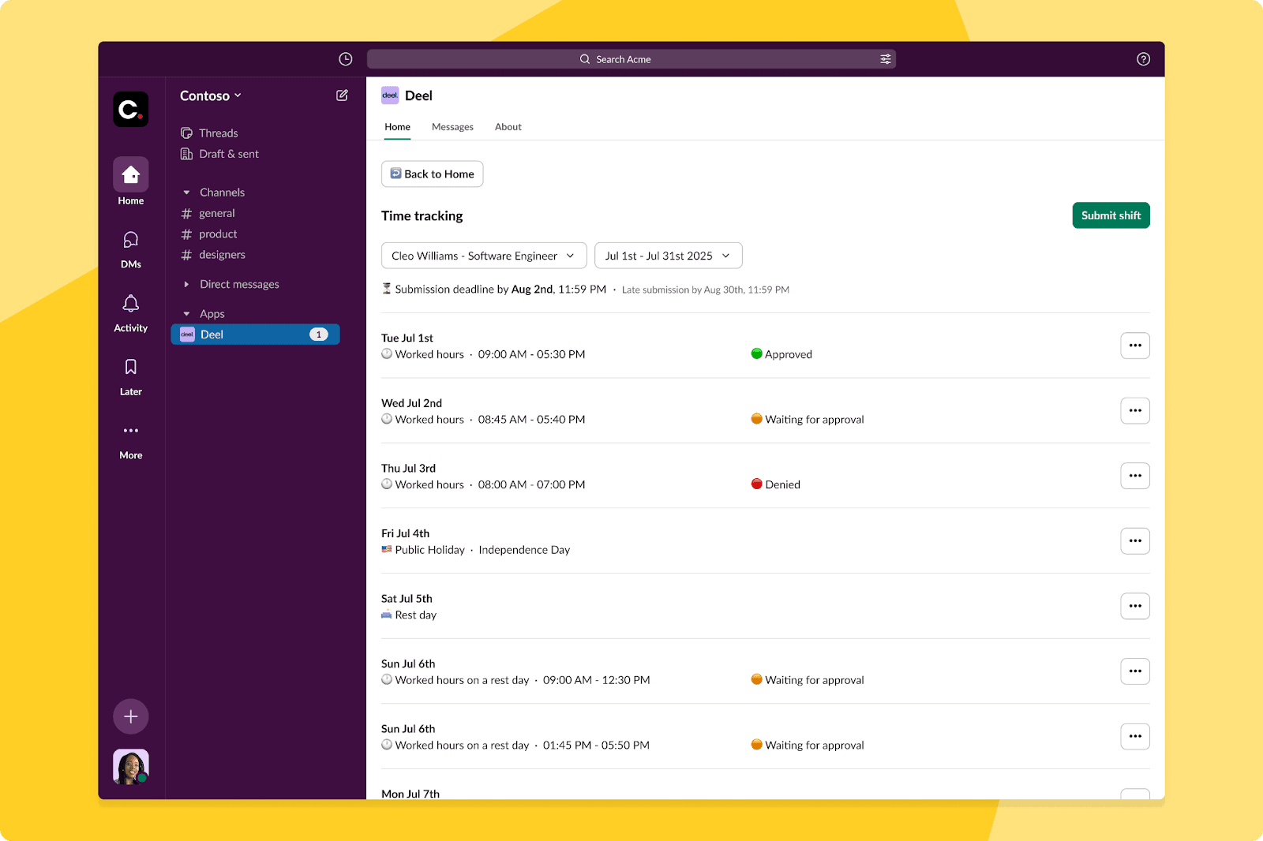
Task: Click the Submit shift button
Action: pyautogui.click(x=1110, y=215)
